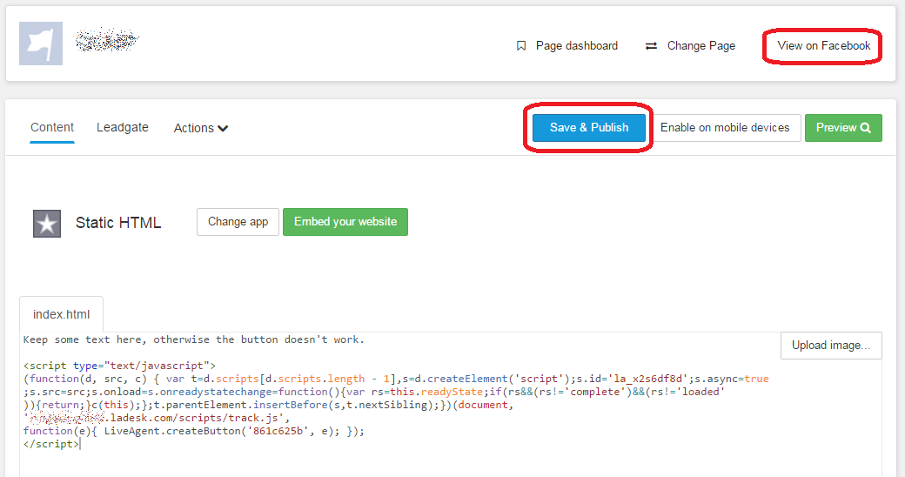Open the Change Page link

point(690,45)
